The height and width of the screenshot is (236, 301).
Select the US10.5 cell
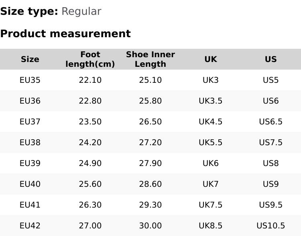coord(271,226)
